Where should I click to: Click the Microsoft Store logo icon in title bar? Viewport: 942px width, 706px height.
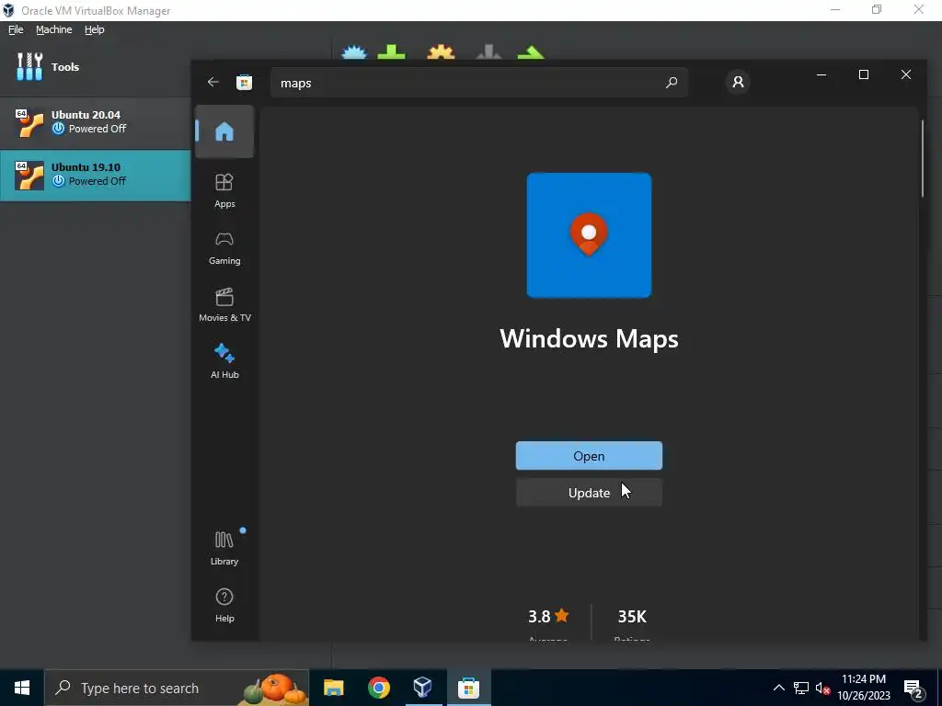click(x=244, y=82)
